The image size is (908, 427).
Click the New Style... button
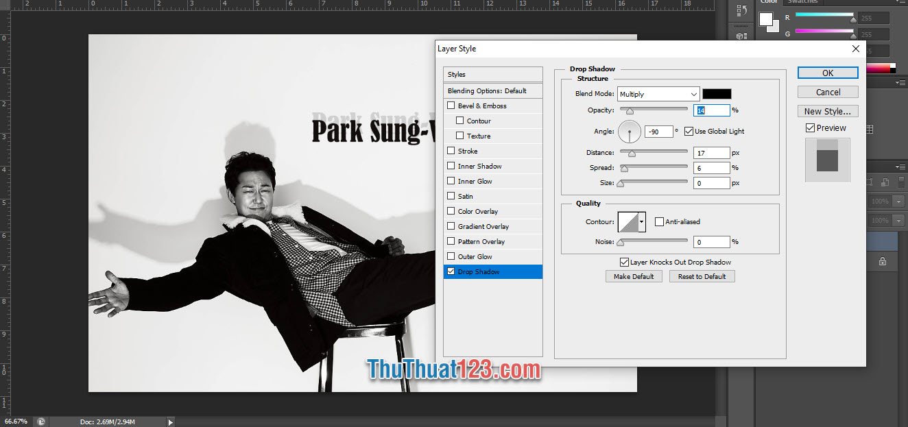pos(827,111)
